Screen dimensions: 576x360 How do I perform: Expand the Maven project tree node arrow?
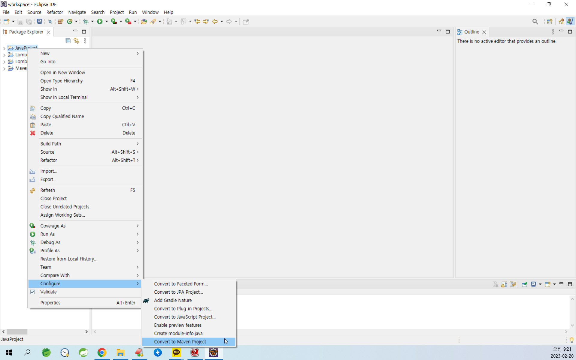click(x=4, y=68)
